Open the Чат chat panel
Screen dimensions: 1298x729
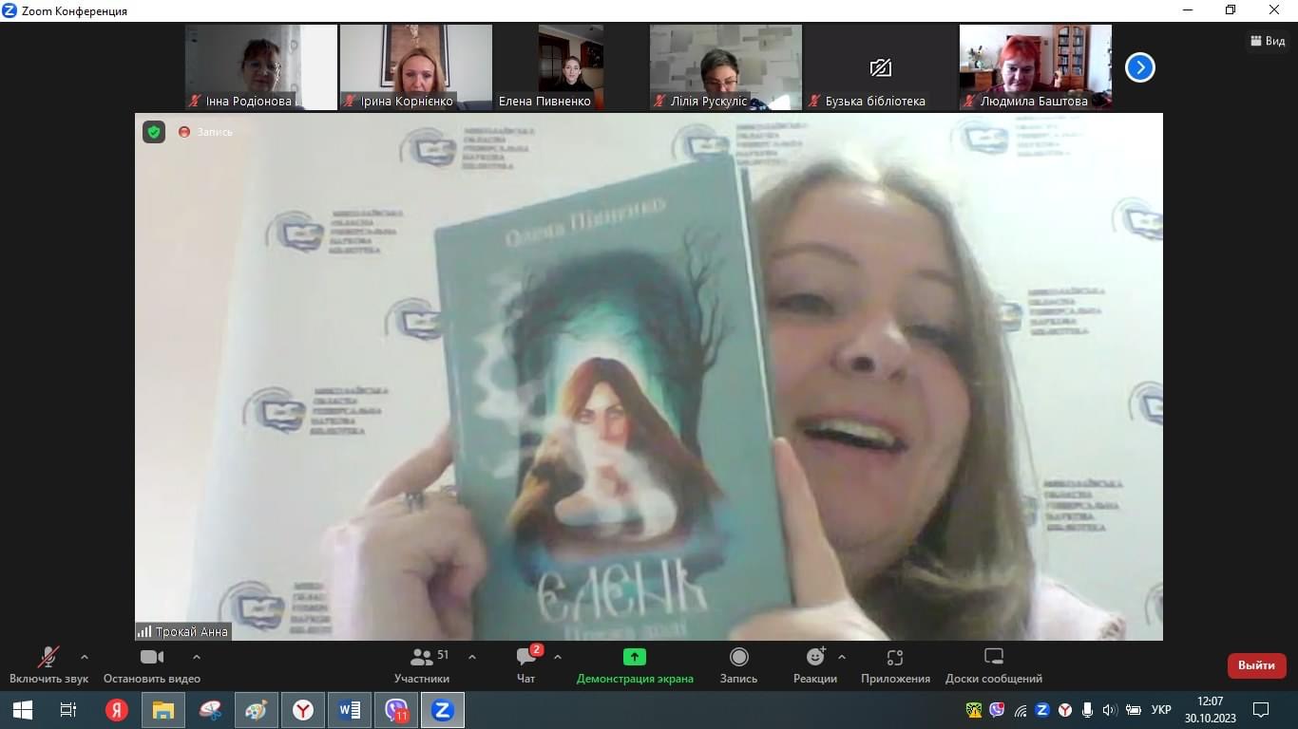click(526, 664)
